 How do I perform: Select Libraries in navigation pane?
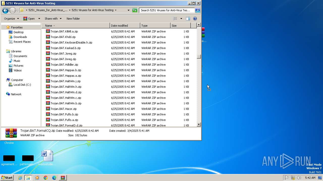tap(16, 51)
